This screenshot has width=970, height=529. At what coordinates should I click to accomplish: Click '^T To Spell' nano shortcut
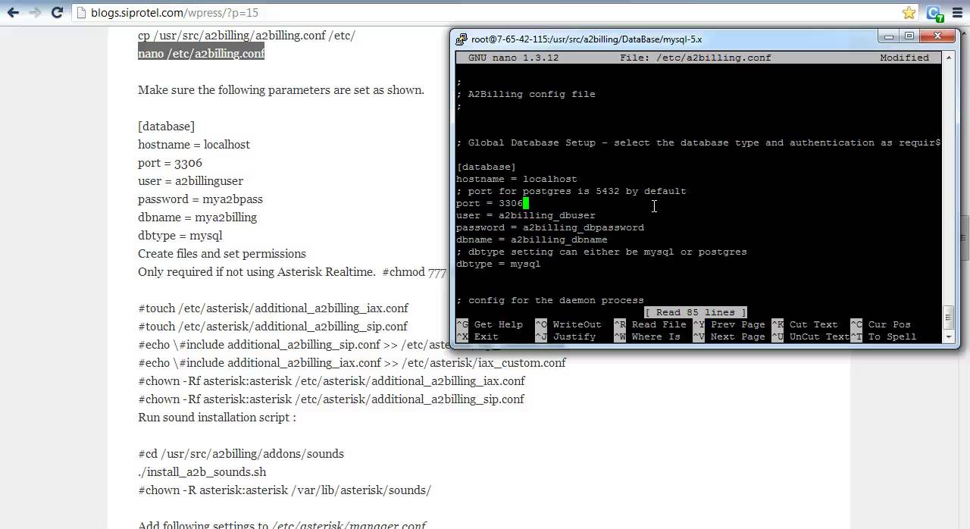pos(884,336)
